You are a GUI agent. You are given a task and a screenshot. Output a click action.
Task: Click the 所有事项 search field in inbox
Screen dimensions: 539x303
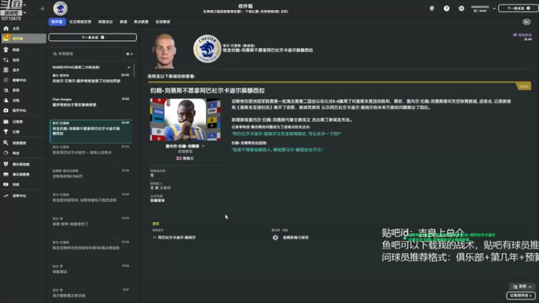pos(88,54)
